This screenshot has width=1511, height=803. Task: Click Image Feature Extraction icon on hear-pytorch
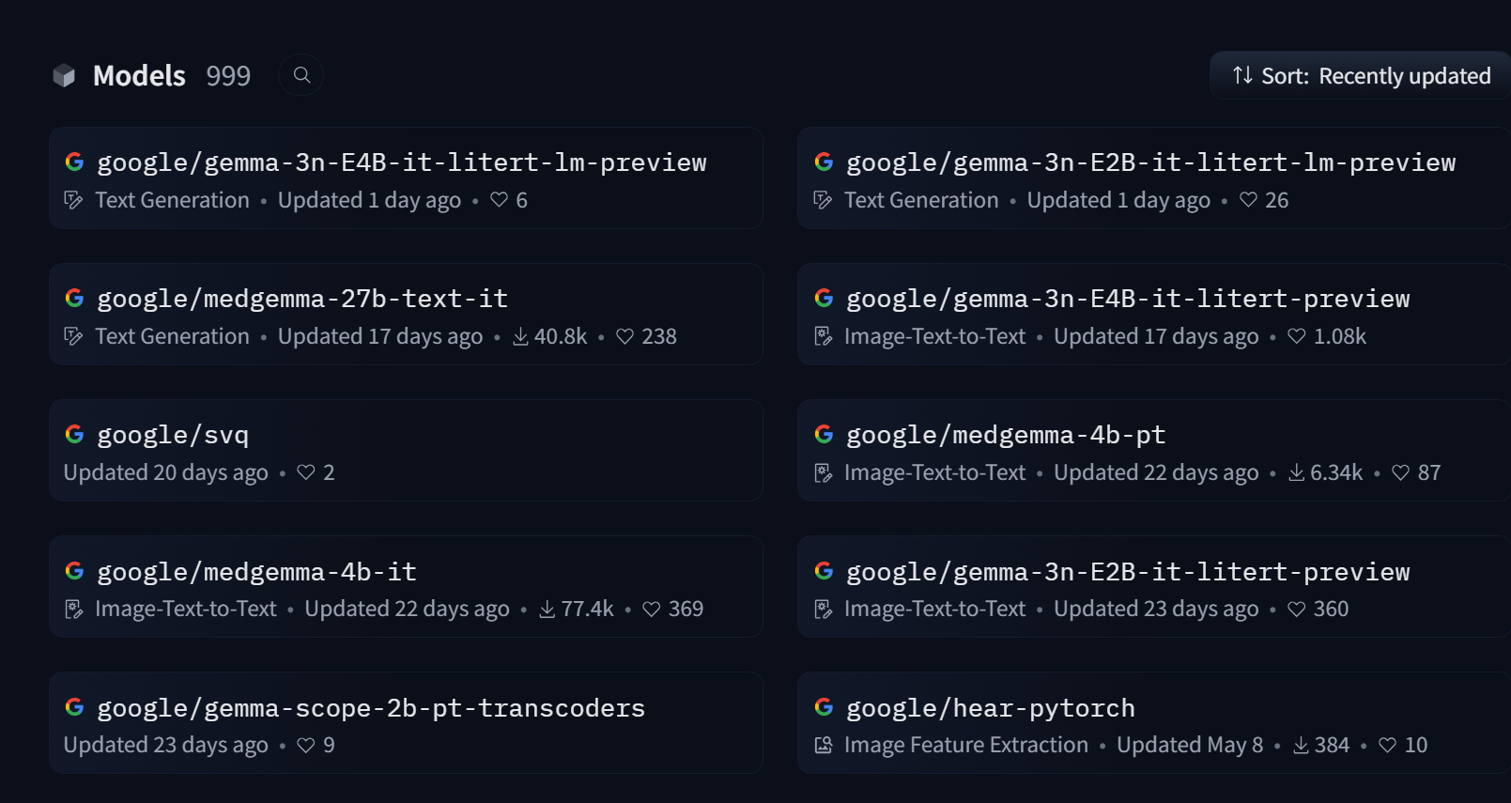[824, 745]
